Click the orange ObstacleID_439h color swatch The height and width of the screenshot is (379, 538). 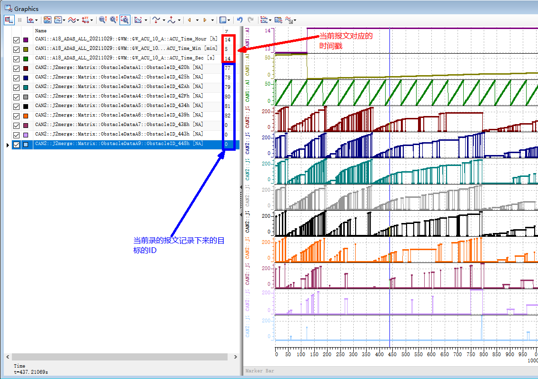(26, 116)
